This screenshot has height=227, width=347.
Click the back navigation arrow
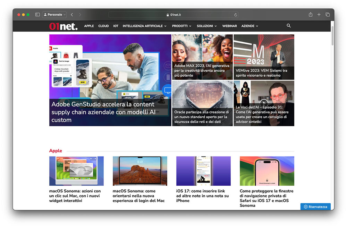[72, 15]
